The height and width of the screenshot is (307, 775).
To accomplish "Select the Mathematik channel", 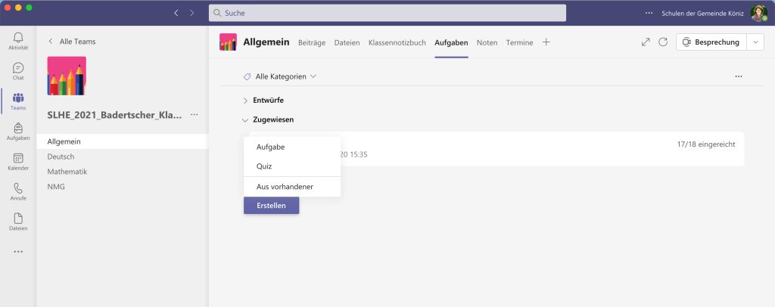I will point(67,172).
